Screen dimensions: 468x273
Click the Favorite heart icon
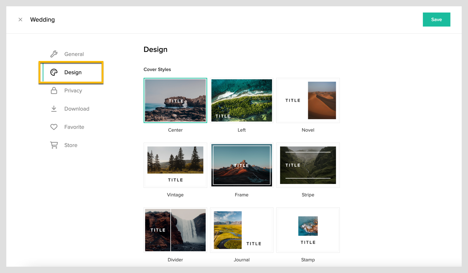click(54, 127)
